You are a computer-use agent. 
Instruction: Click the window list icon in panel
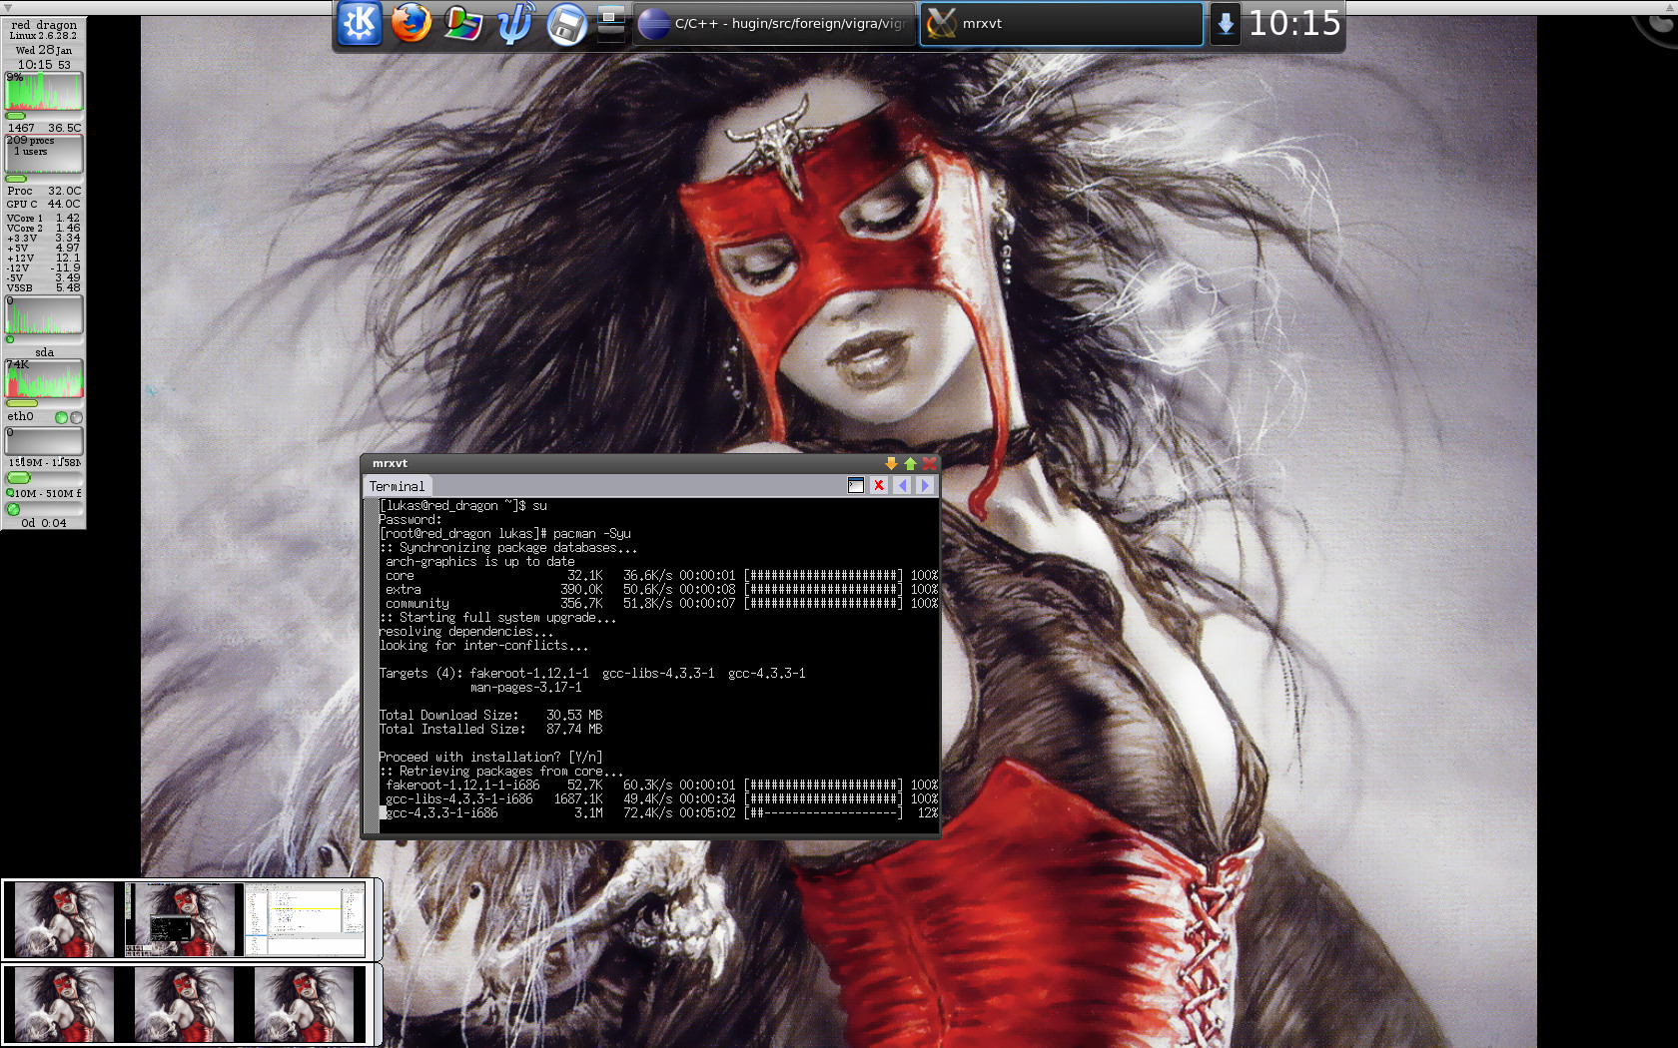point(611,24)
